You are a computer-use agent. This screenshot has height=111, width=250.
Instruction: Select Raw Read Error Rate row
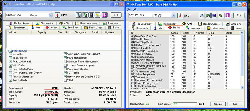point(185,36)
